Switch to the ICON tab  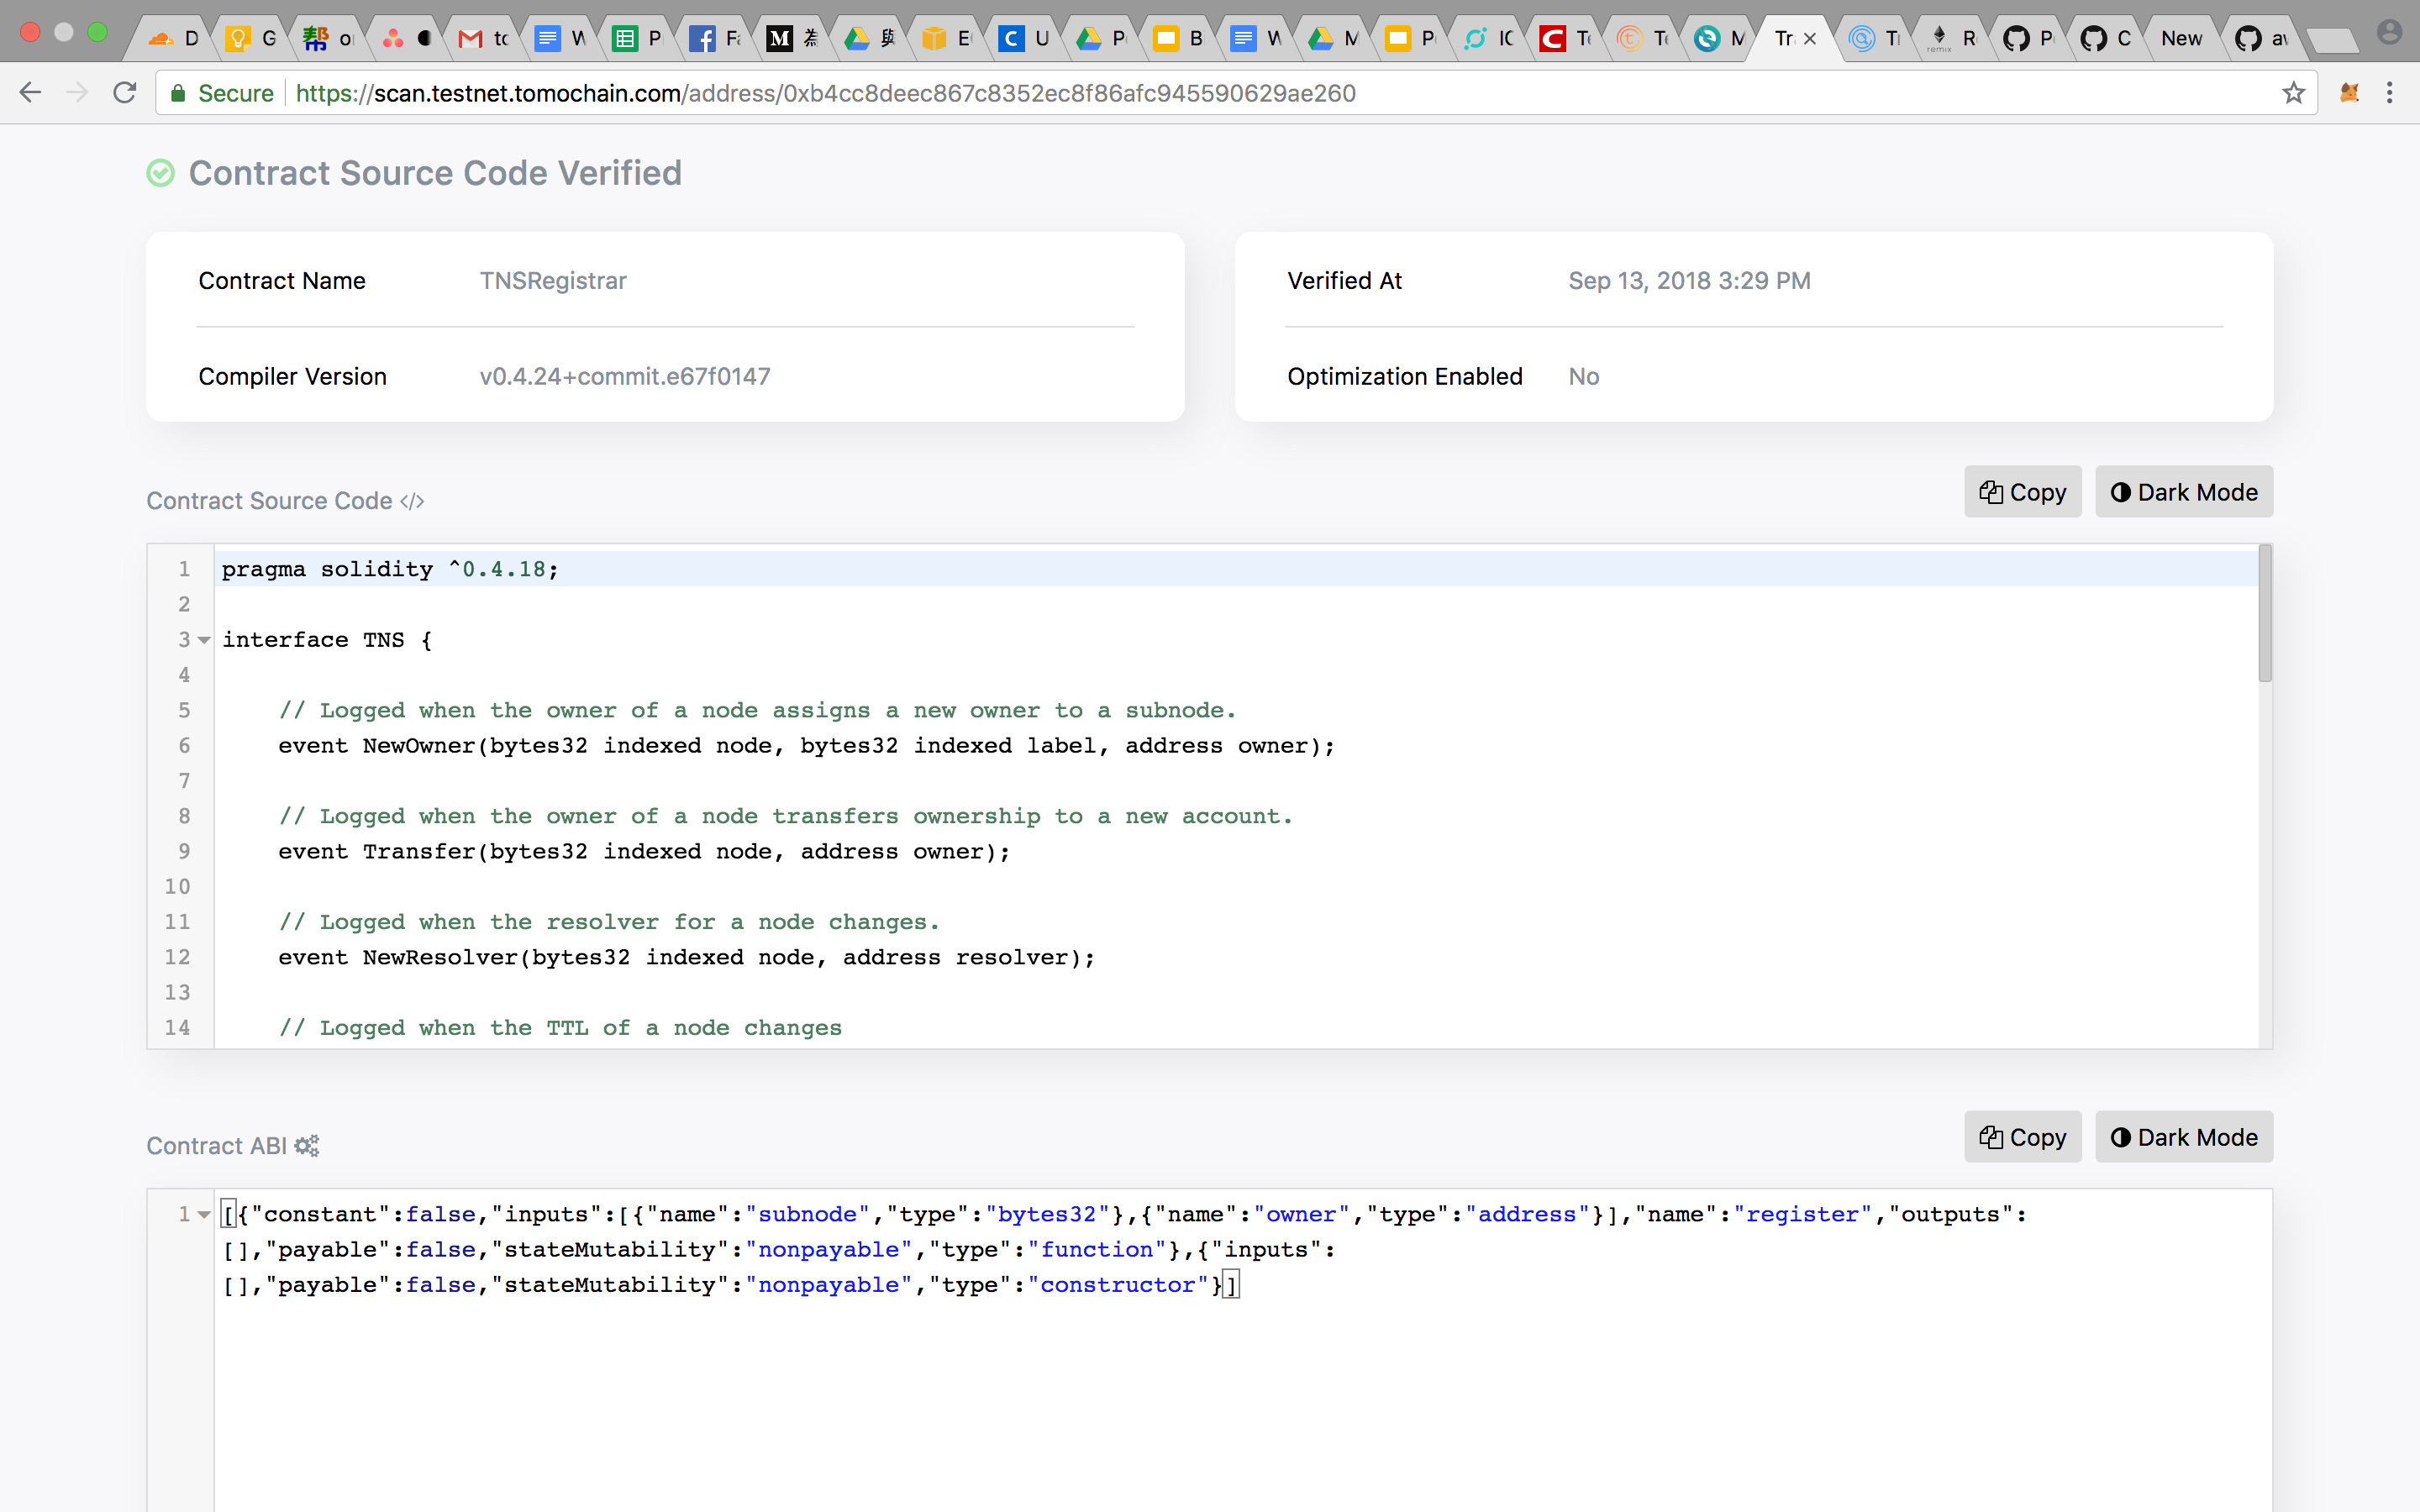(x=1488, y=38)
